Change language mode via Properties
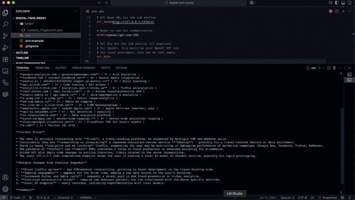355x200 pixels. pos(327,197)
